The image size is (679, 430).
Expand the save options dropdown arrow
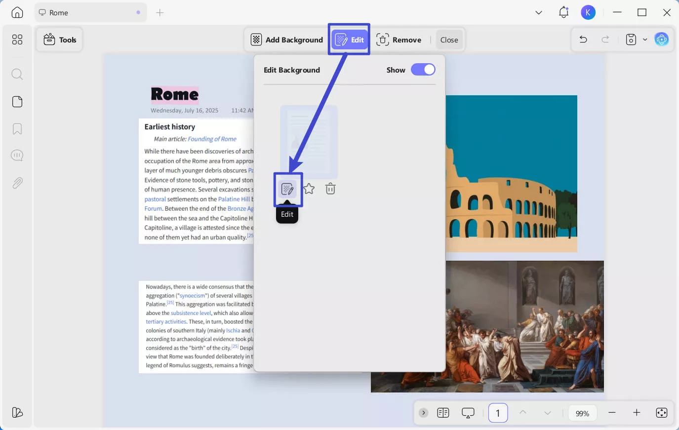point(645,40)
